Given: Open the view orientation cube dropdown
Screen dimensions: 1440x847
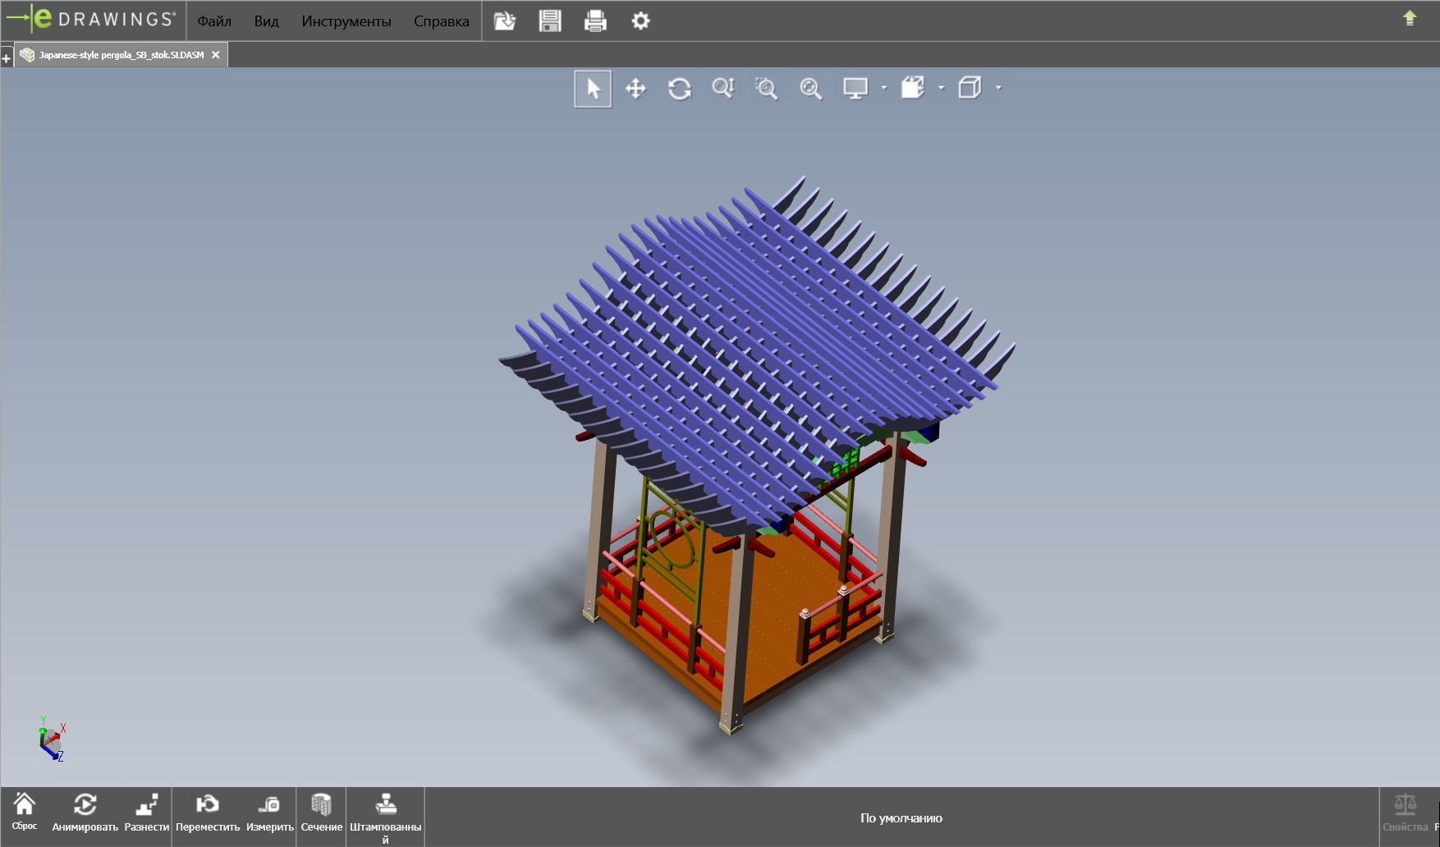Looking at the screenshot, I should pyautogui.click(x=998, y=89).
